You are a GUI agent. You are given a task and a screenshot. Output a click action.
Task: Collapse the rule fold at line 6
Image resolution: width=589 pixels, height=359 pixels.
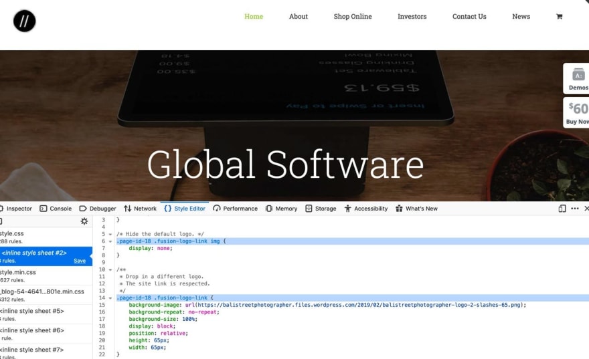click(x=110, y=241)
